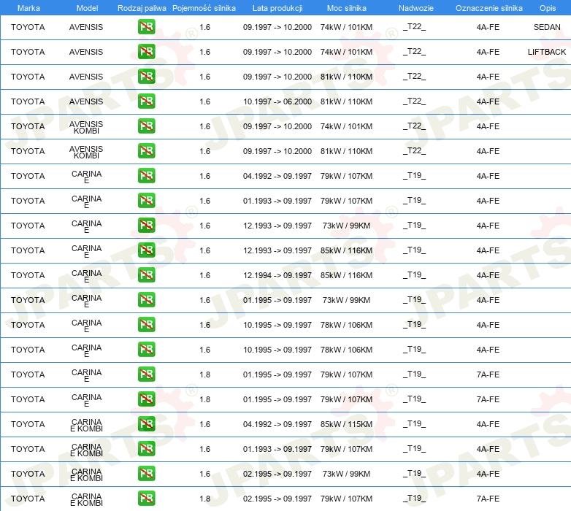The image size is (571, 511).
Task: Click the 'SEDAN' description cell
Action: click(x=547, y=27)
